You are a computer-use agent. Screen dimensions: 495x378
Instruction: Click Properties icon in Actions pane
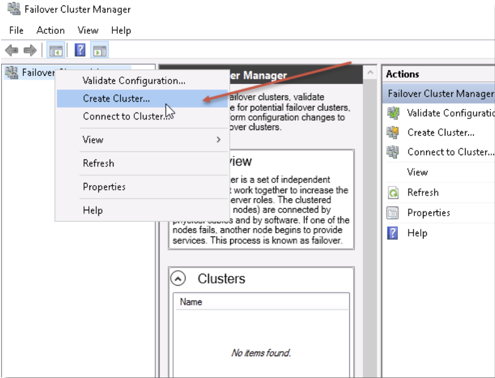pyautogui.click(x=393, y=212)
